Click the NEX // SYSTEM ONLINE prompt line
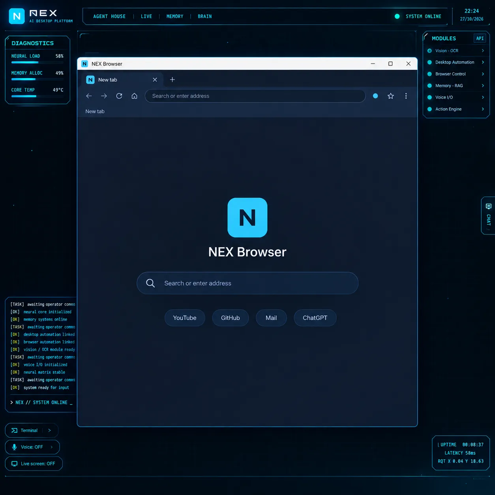 point(41,402)
